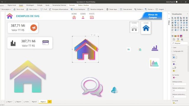Insert Narrativa inteligente visual

(95, 9)
